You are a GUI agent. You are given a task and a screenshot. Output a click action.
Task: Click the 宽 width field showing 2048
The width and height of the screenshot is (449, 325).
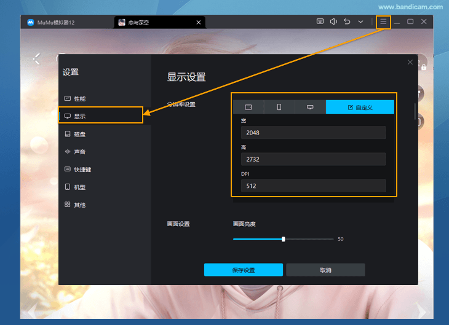[314, 133]
